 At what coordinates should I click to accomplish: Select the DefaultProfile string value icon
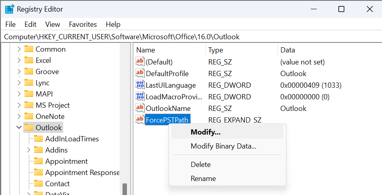click(140, 73)
